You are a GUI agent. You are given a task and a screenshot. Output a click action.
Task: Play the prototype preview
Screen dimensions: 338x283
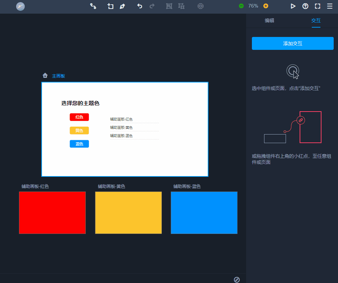click(293, 6)
